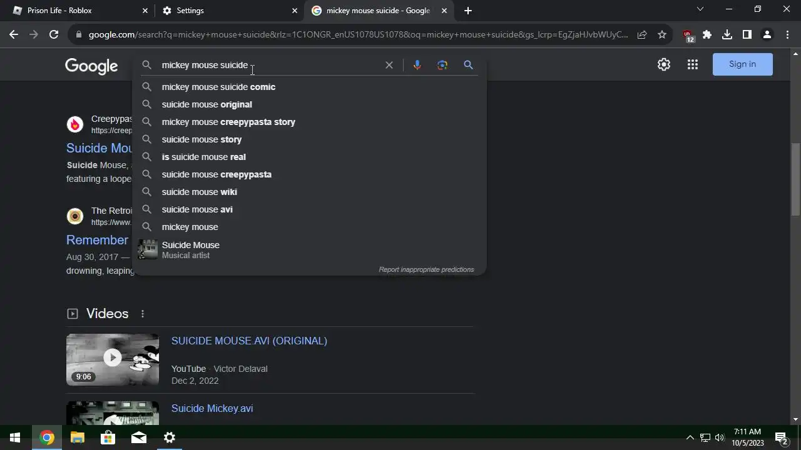
Task: Open Windows Start menu
Action: pos(15,437)
